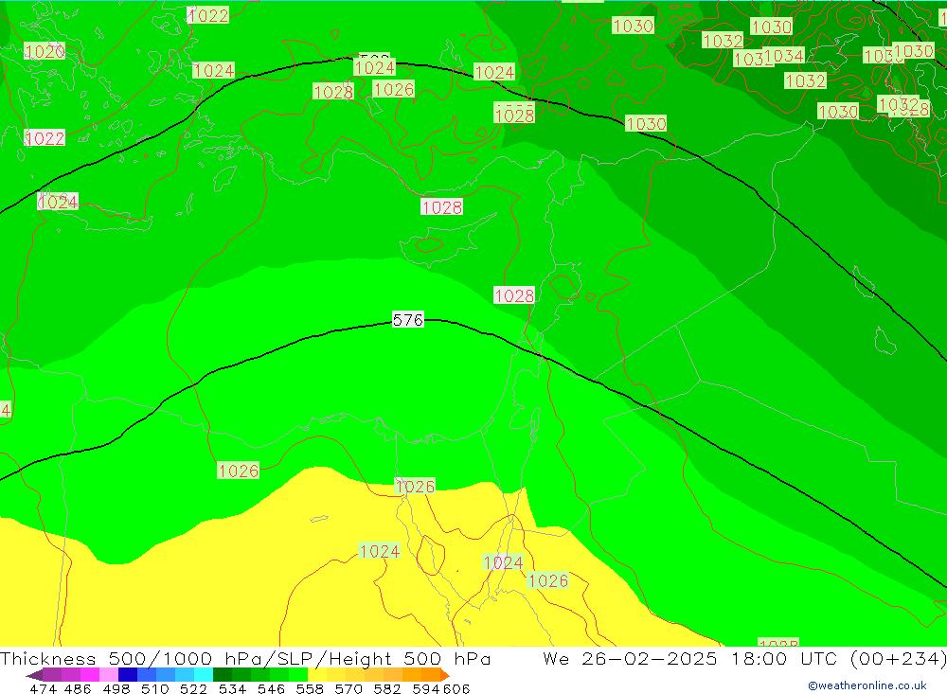Pick the cyan legend swatch above 522

204,675
